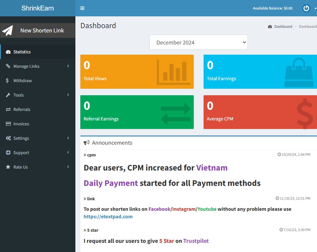The height and width of the screenshot is (252, 317).
Task: Open Invoices via its icon
Action: (x=8, y=124)
